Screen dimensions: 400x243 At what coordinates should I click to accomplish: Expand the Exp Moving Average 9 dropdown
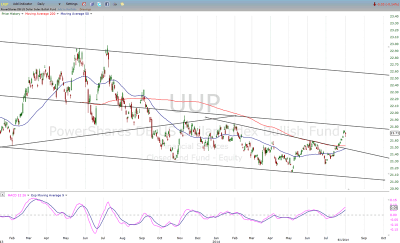click(x=66, y=195)
